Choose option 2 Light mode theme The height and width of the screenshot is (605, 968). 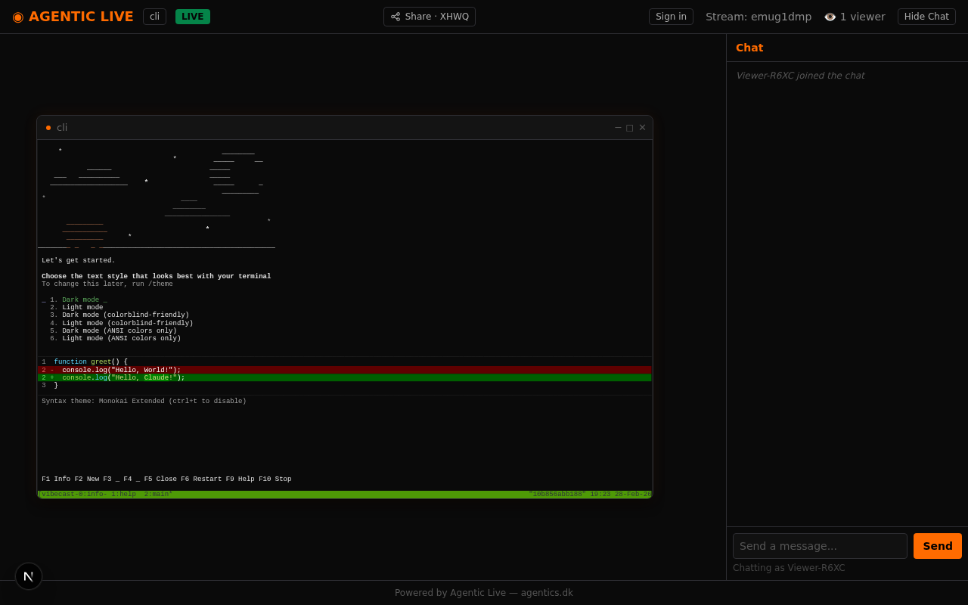[x=82, y=308]
